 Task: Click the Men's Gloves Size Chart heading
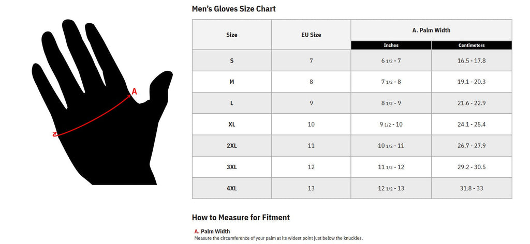pyautogui.click(x=233, y=9)
